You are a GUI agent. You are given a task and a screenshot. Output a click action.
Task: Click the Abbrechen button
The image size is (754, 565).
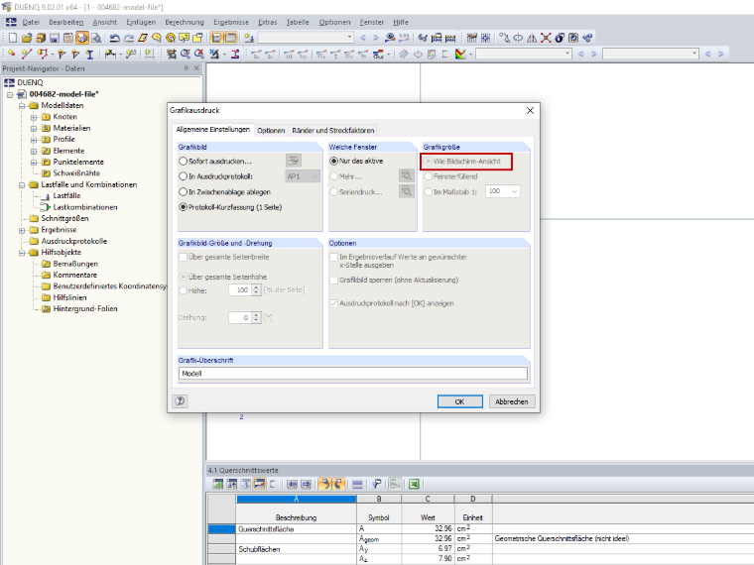[x=512, y=401]
